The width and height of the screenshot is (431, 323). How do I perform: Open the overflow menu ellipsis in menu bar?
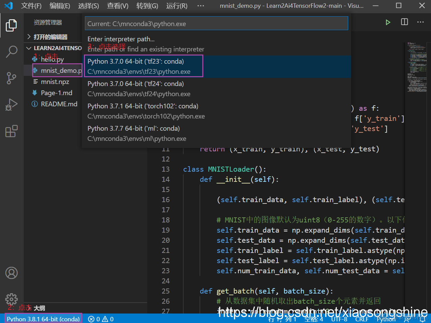[201, 6]
